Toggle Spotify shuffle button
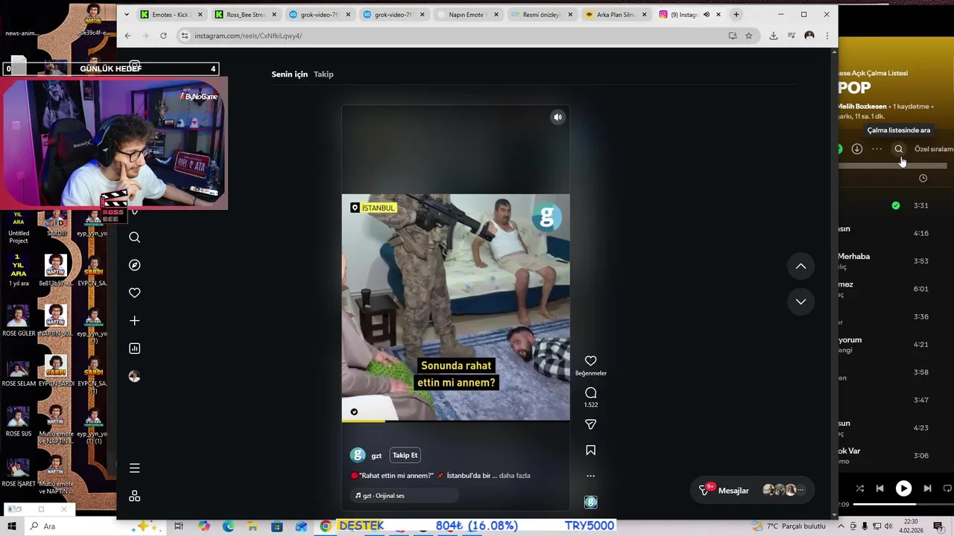This screenshot has width=954, height=536. [x=860, y=488]
